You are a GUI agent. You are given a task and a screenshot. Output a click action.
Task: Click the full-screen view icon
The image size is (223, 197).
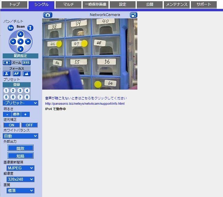pyautogui.click(x=134, y=15)
